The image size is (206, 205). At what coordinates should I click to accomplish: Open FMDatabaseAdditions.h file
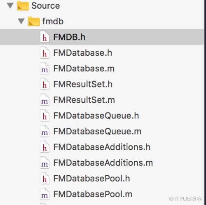pyautogui.click(x=102, y=147)
